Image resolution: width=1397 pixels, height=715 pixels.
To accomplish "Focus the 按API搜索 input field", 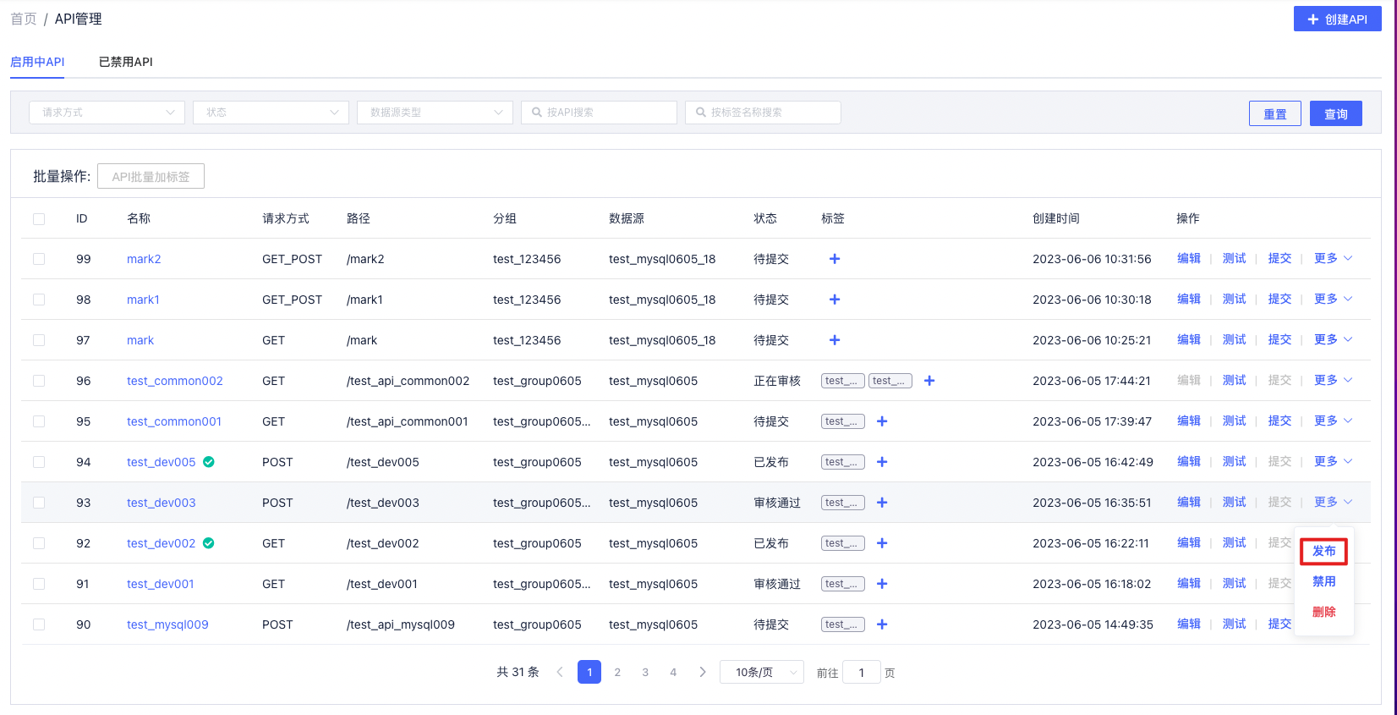I will click(x=600, y=113).
